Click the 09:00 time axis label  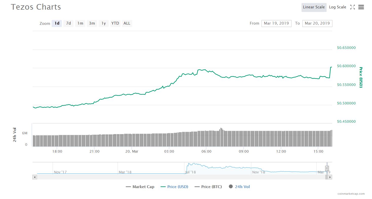244,151
